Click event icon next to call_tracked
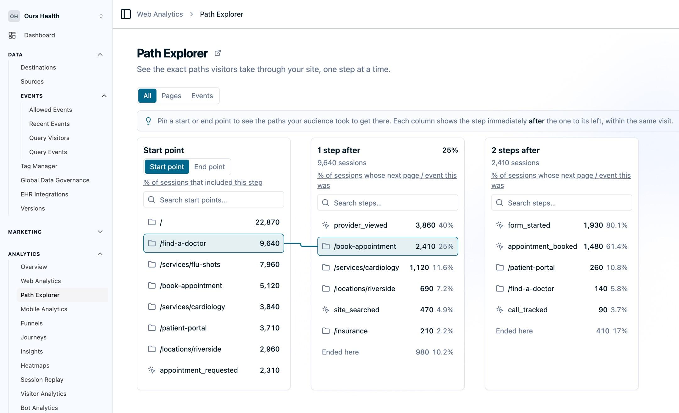 tap(500, 310)
